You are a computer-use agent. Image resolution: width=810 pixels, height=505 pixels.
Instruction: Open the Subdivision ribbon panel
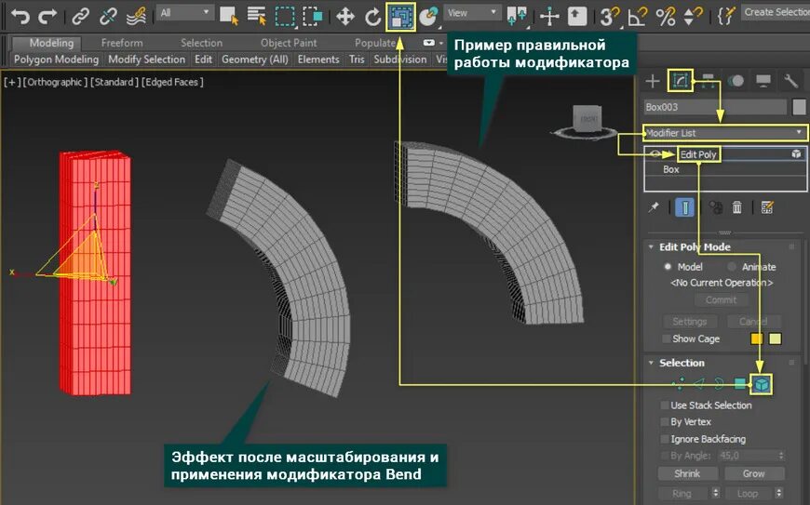(399, 60)
